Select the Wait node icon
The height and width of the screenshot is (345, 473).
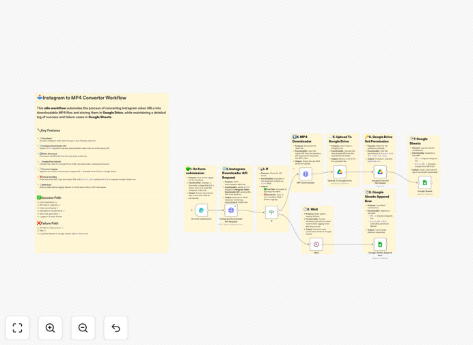(x=316, y=245)
